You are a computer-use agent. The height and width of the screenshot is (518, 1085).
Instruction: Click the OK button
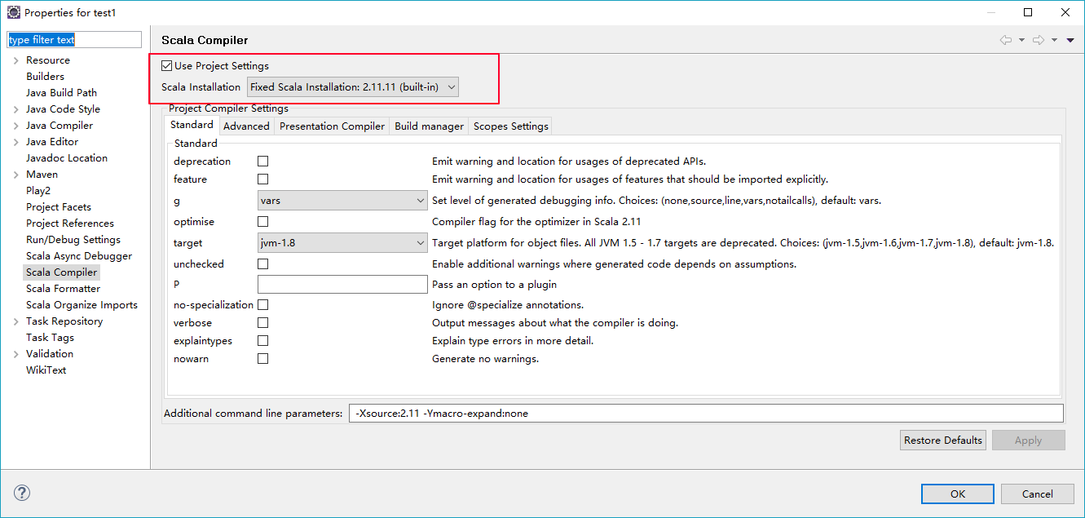[958, 494]
